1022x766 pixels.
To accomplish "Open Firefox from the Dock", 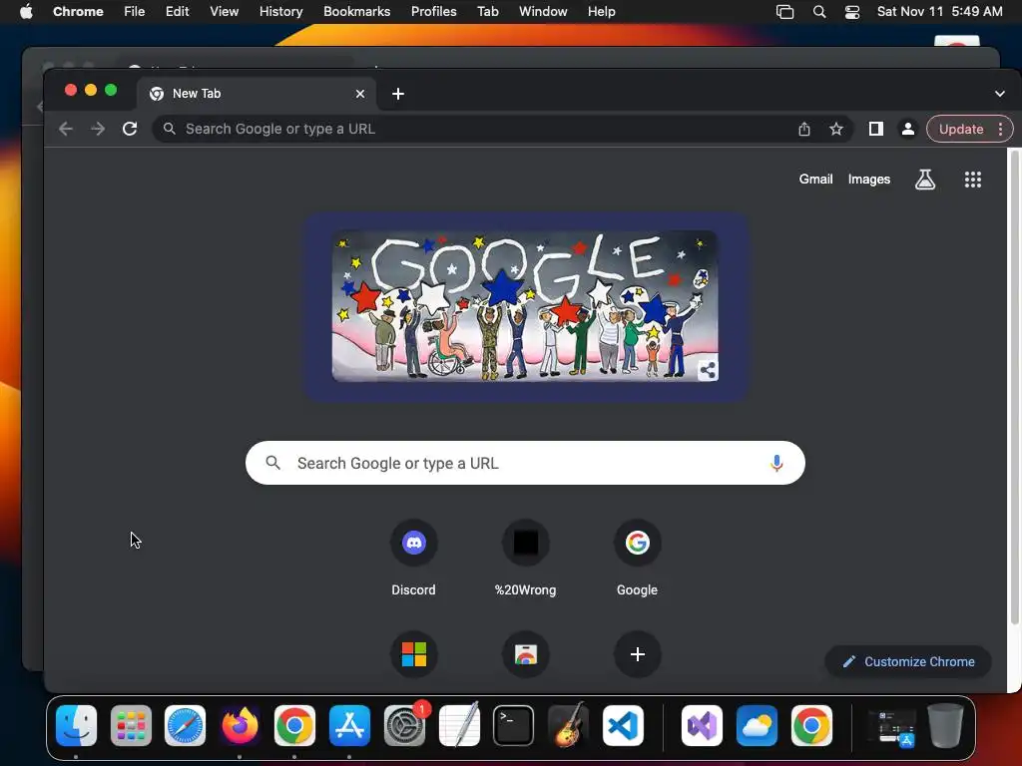I will (240, 725).
